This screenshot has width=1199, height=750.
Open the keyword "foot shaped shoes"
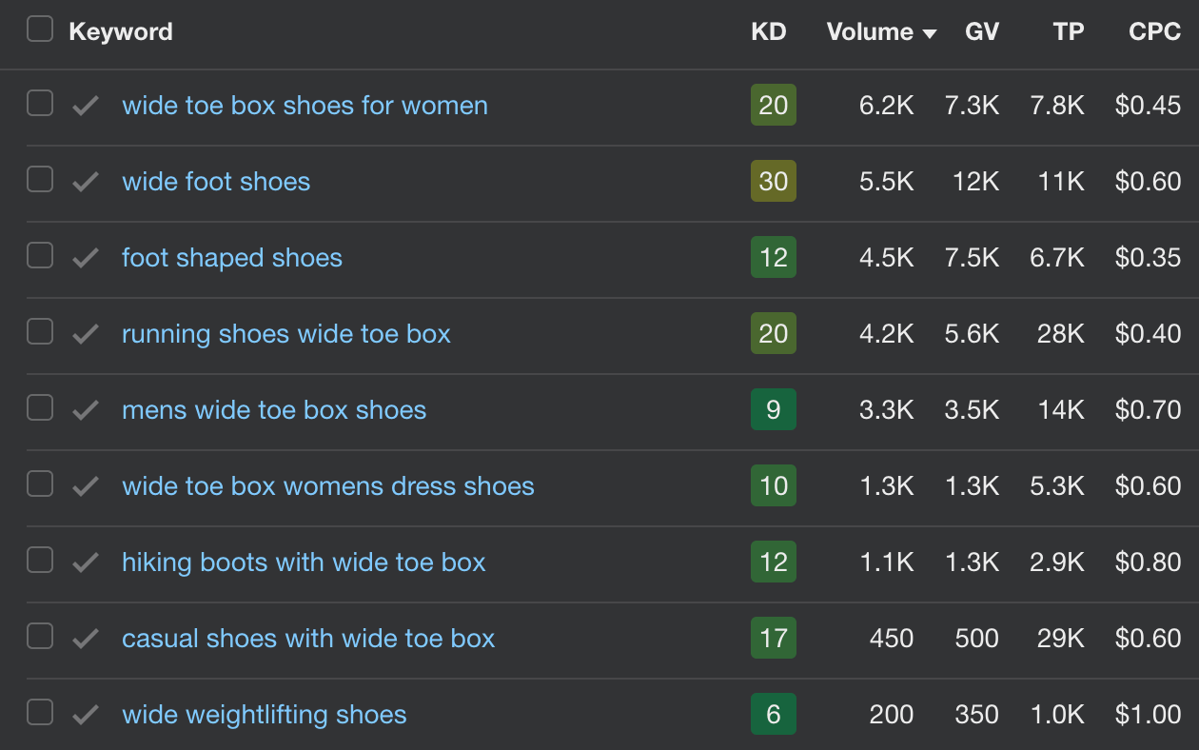point(232,257)
